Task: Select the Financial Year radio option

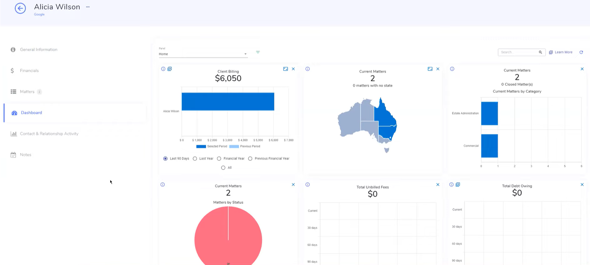Action: click(219, 159)
